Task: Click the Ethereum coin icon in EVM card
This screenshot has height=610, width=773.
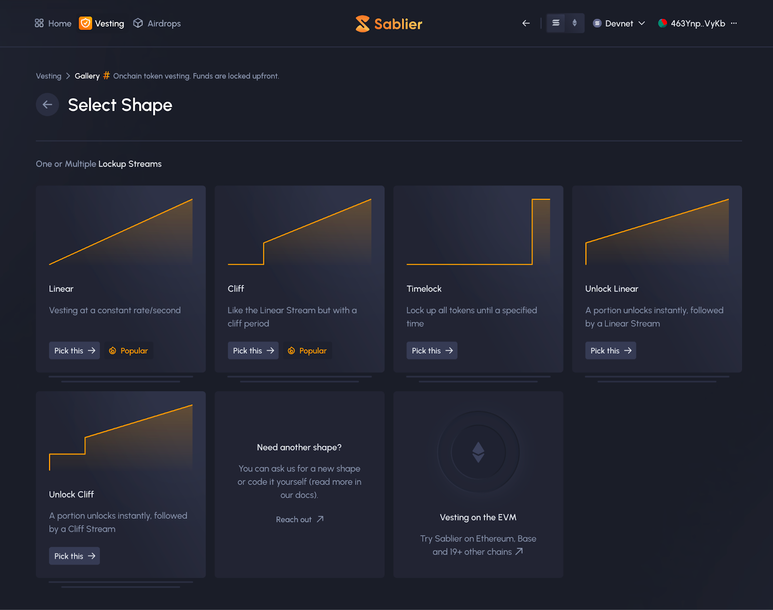Action: pyautogui.click(x=478, y=452)
